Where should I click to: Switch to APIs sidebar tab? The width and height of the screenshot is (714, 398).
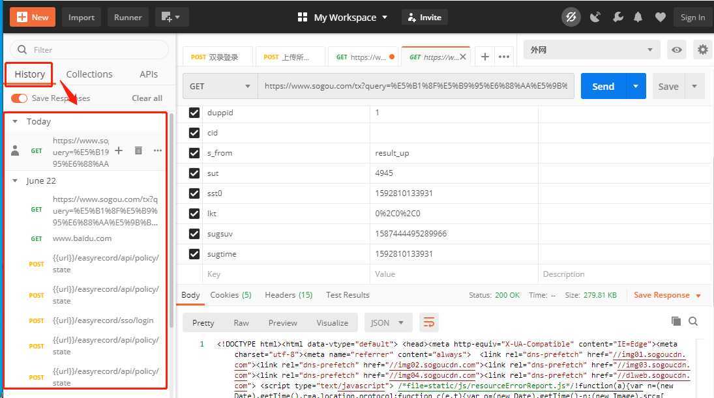tap(149, 74)
